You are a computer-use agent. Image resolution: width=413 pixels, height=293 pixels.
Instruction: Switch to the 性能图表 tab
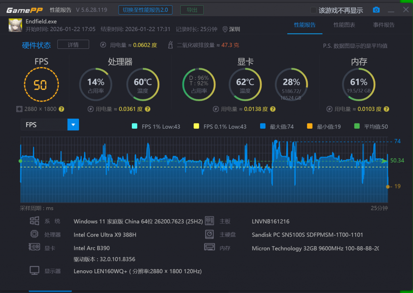pos(344,25)
